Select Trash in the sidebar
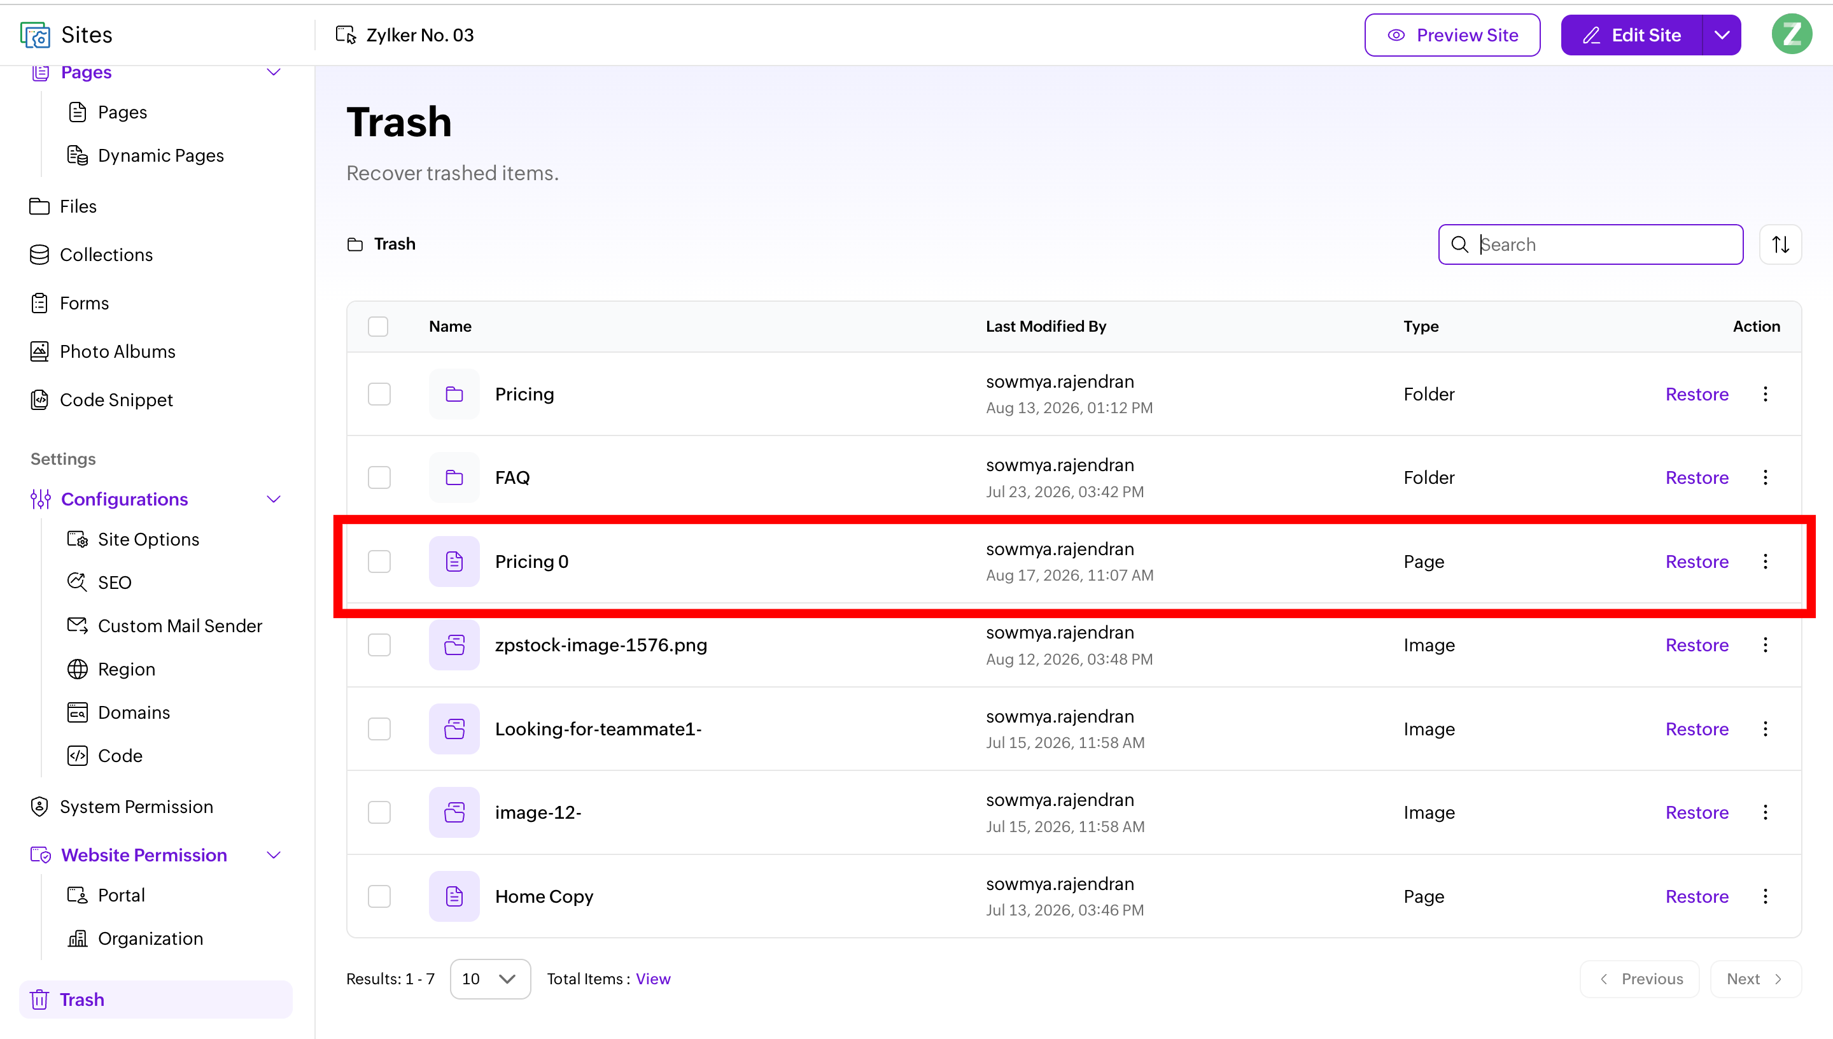The width and height of the screenshot is (1833, 1039). click(x=155, y=1000)
